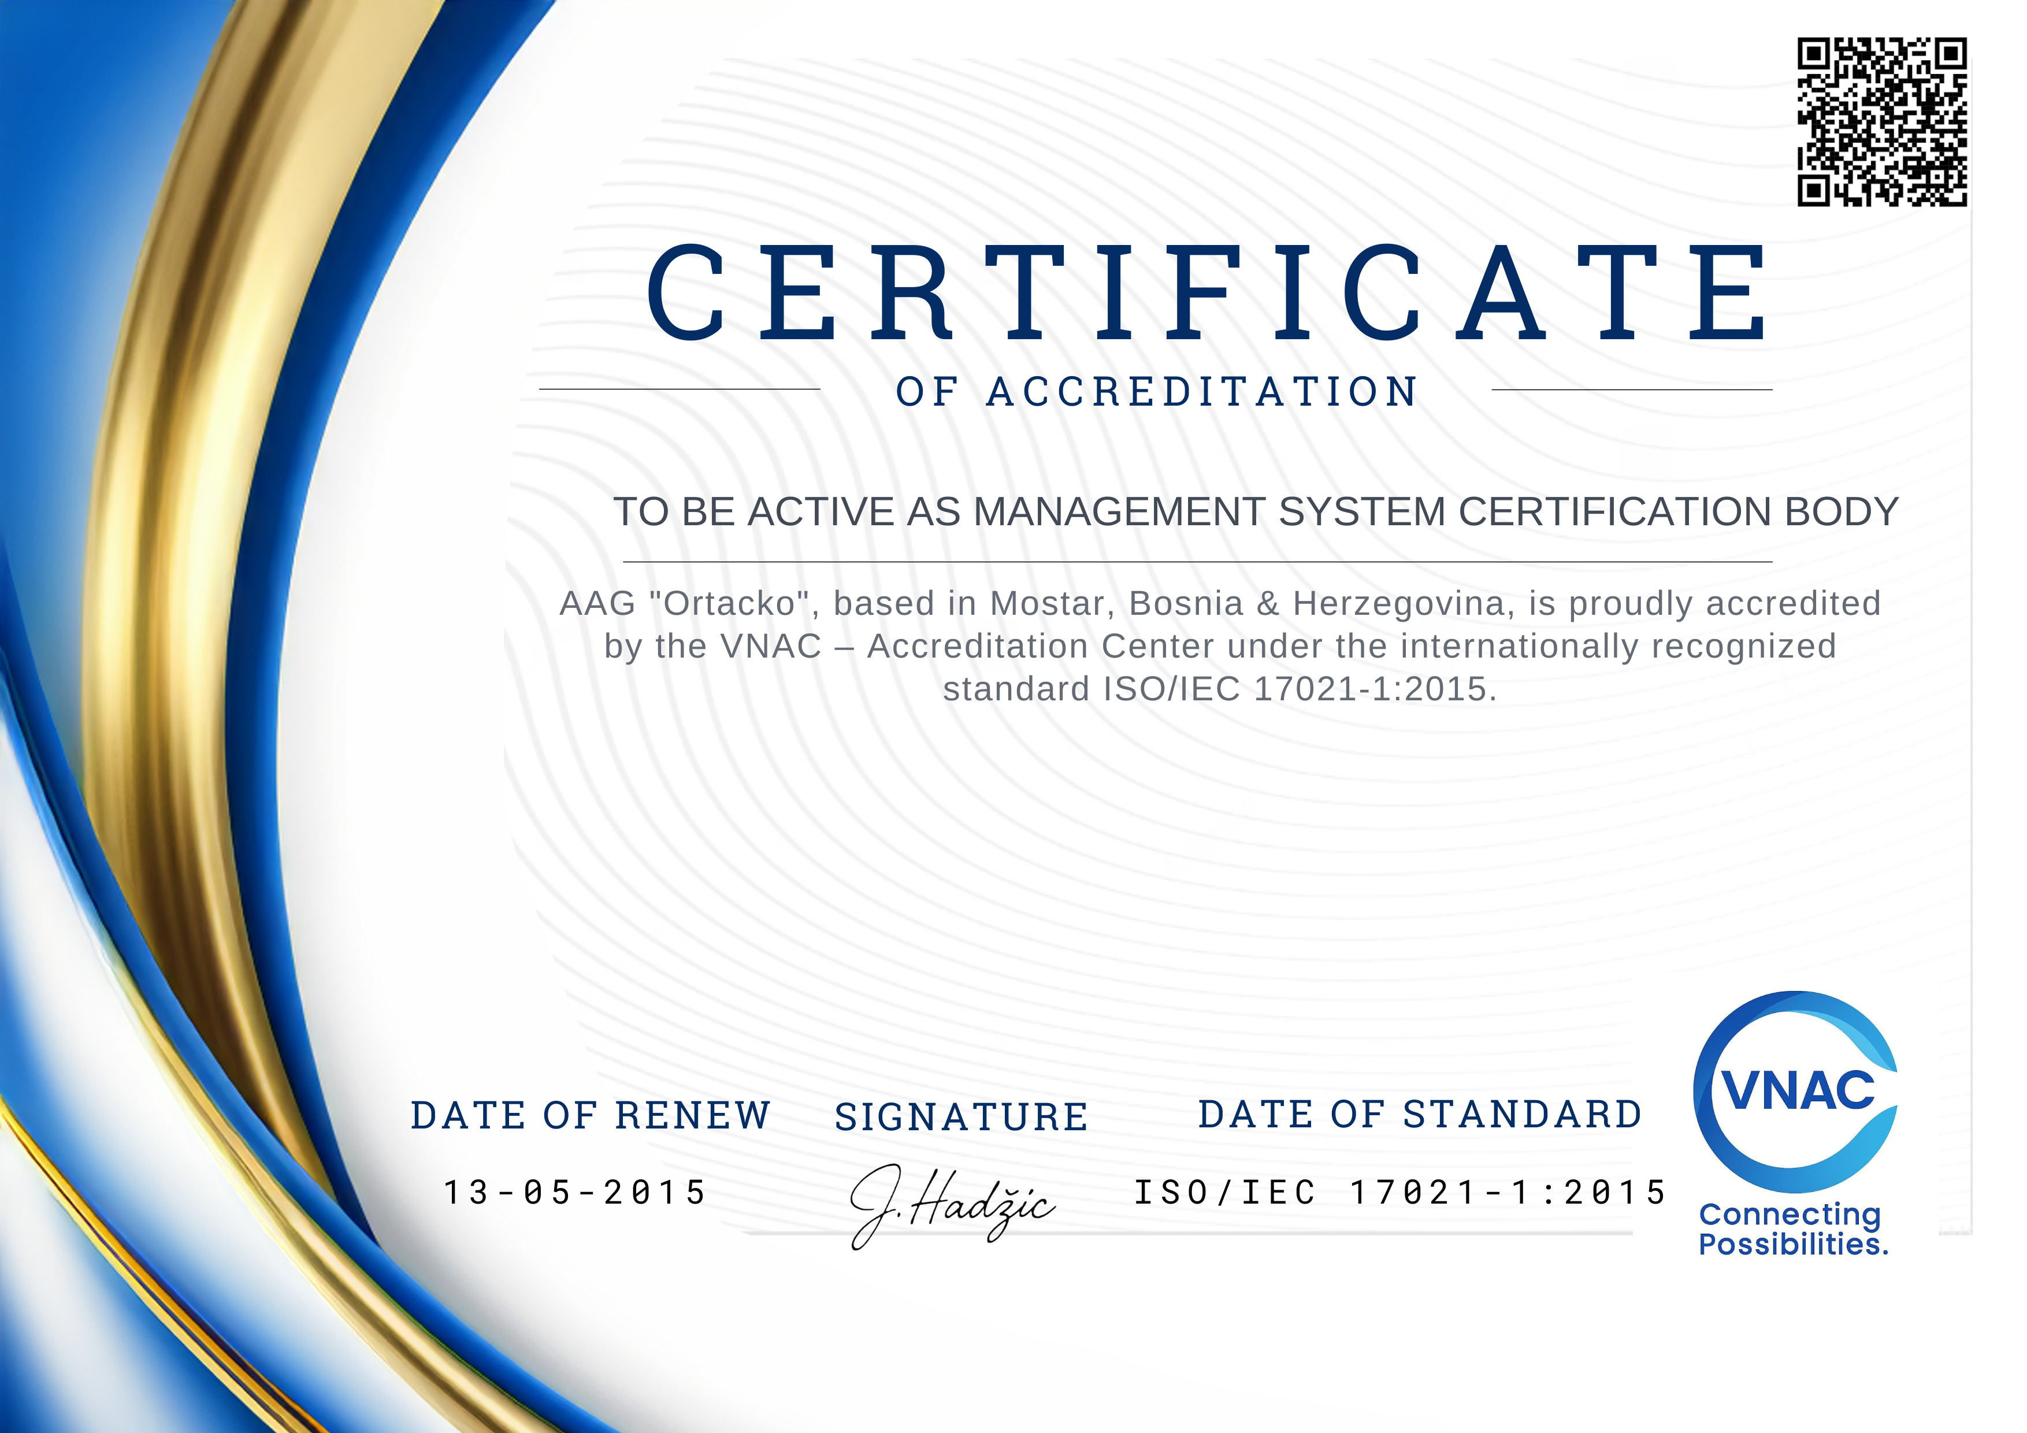
Task: Select the date 13-05-2015
Action: point(575,1193)
